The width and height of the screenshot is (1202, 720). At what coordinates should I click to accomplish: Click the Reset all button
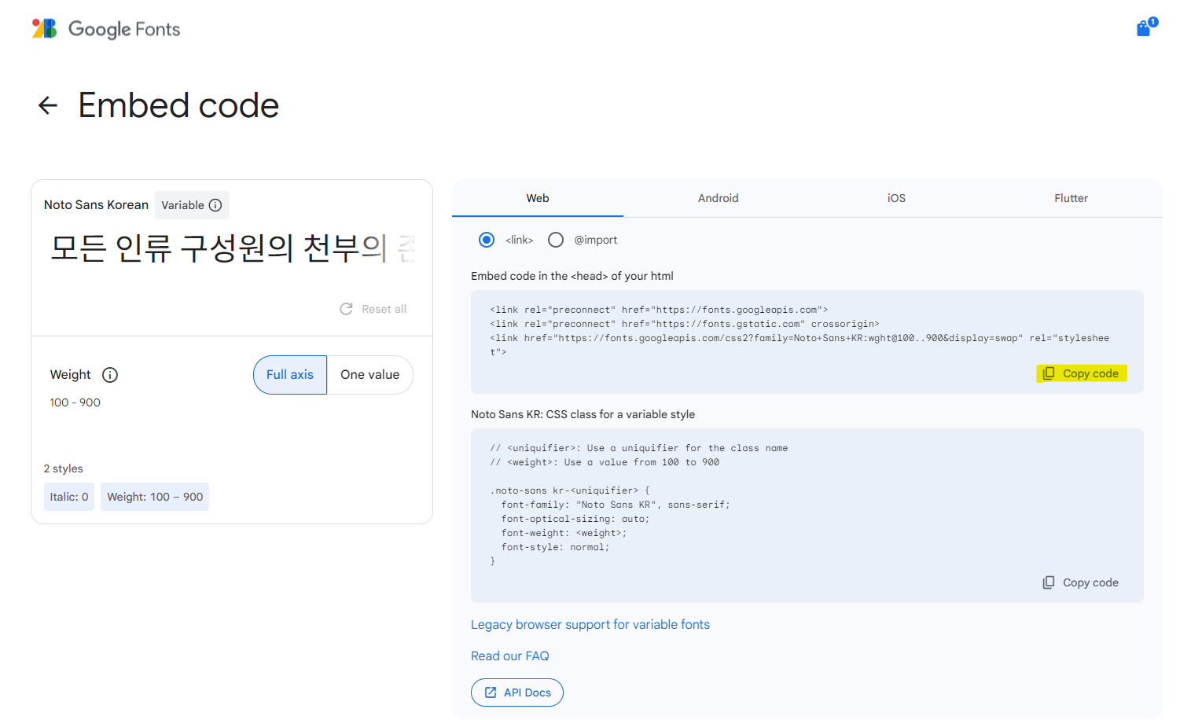tap(373, 309)
